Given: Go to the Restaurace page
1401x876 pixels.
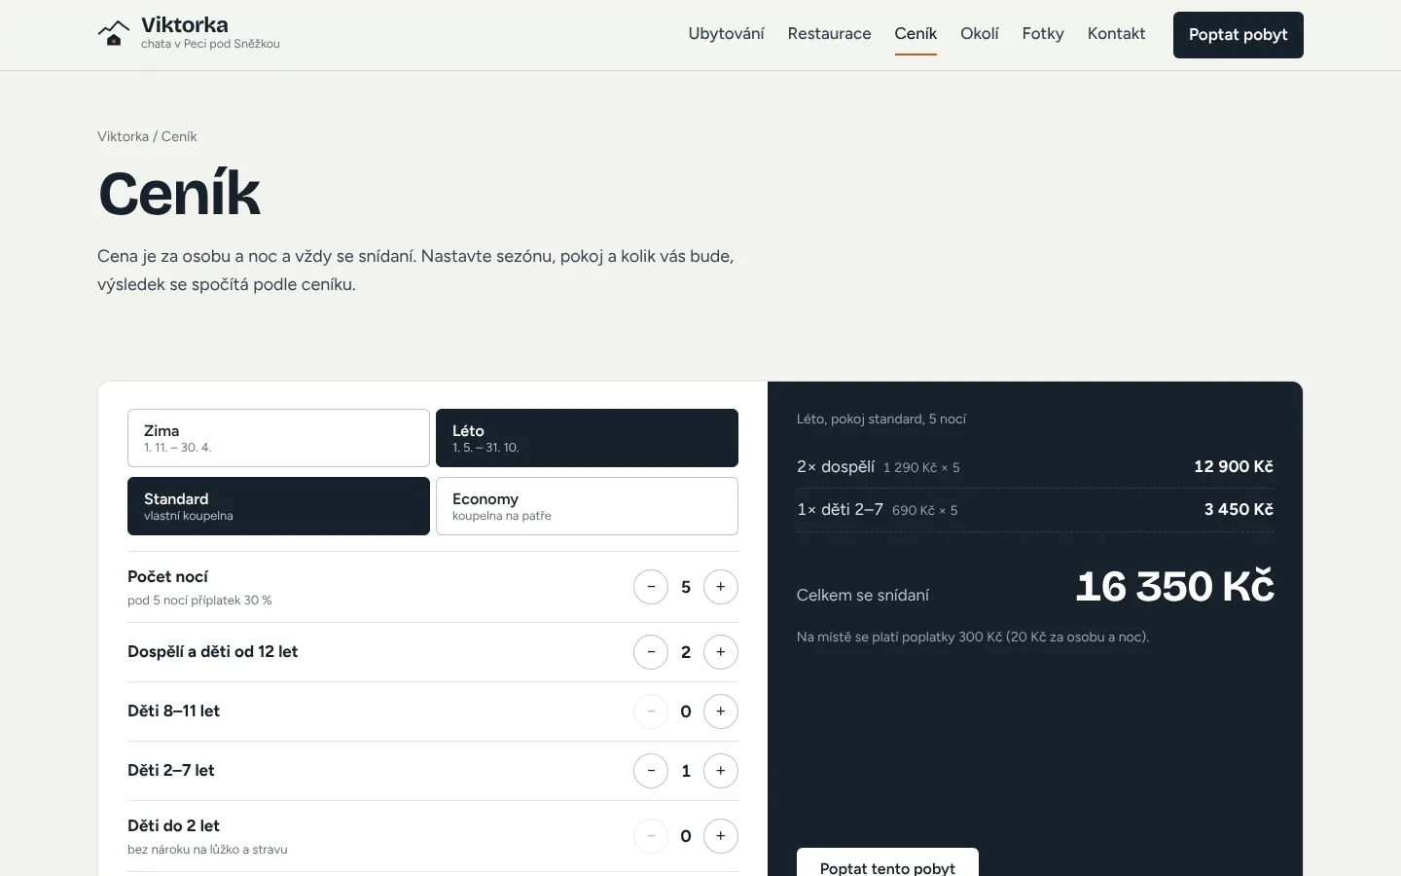Looking at the screenshot, I should 829,34.
